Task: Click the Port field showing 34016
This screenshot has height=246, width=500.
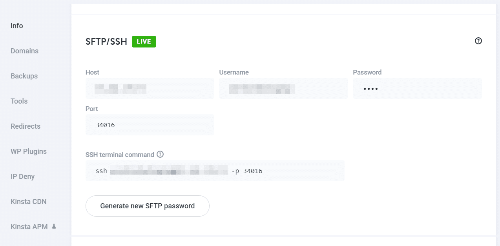Action: [x=150, y=125]
